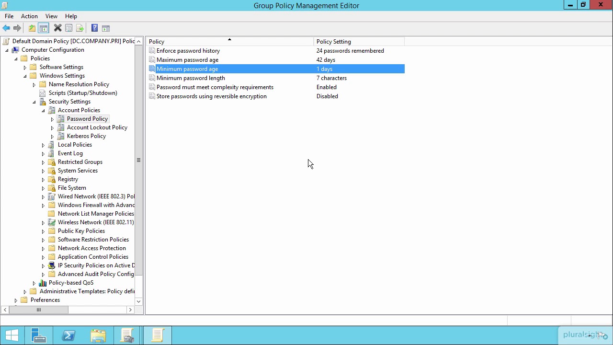
Task: Toggle Show/Hide Console Tree toolbar icon
Action: tap(43, 28)
